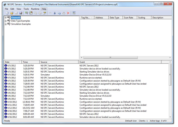Select Channel1 in the project tree
The width and height of the screenshot is (178, 127).
16,18
